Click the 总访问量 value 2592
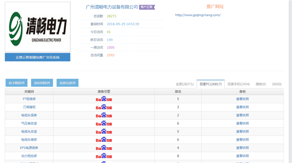This screenshot has width=292, height=163. point(111,55)
